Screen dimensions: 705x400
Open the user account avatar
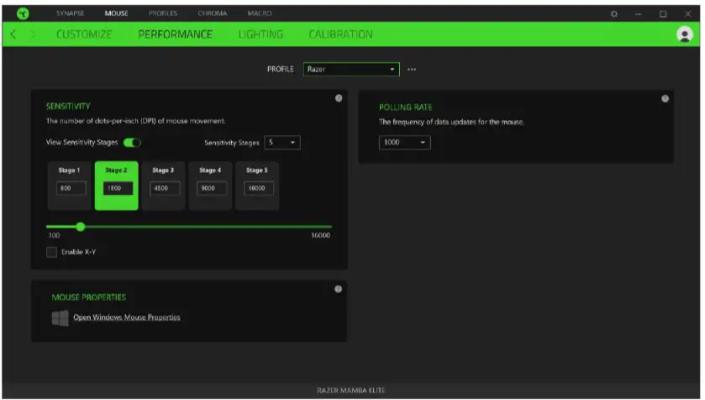click(684, 34)
